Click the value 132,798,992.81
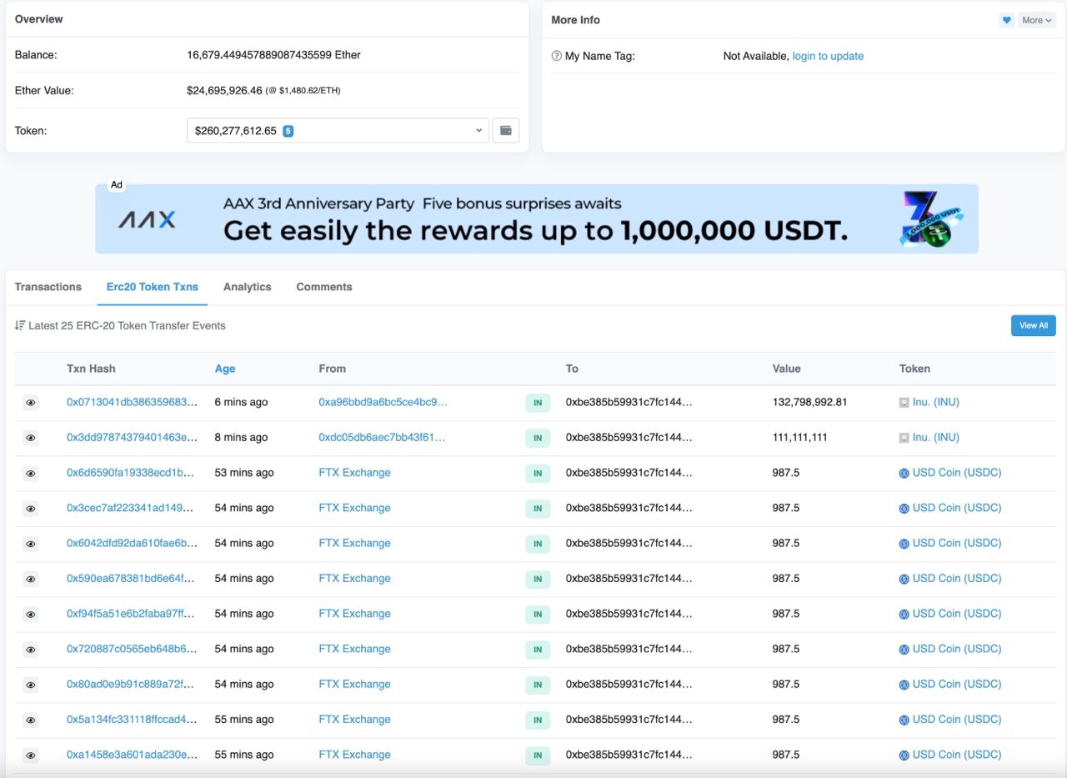Screen dimensions: 1067x778 pyautogui.click(x=809, y=402)
